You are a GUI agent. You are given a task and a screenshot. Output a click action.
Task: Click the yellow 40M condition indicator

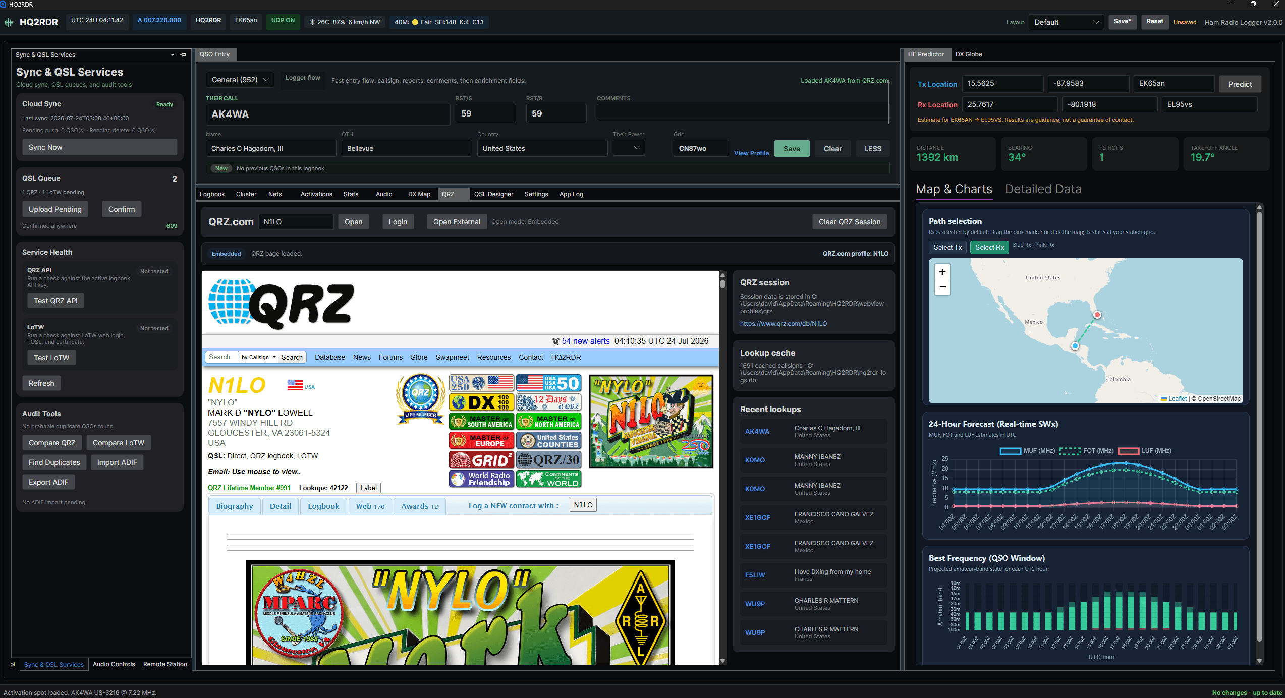point(415,22)
